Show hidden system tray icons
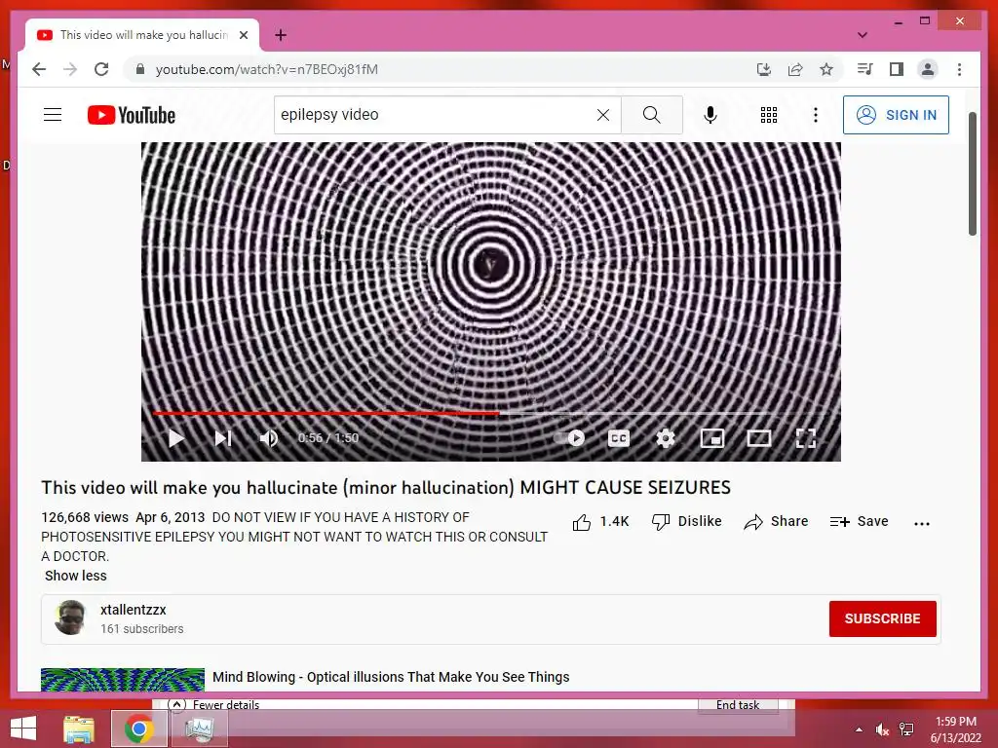 coord(859,729)
